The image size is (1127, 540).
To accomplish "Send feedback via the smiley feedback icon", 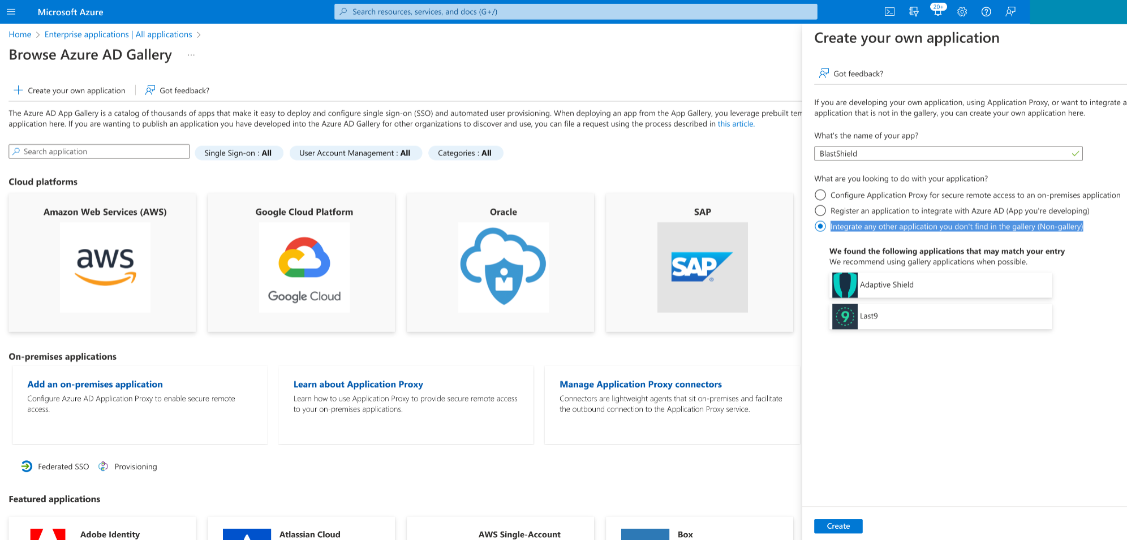I will 1010,11.
